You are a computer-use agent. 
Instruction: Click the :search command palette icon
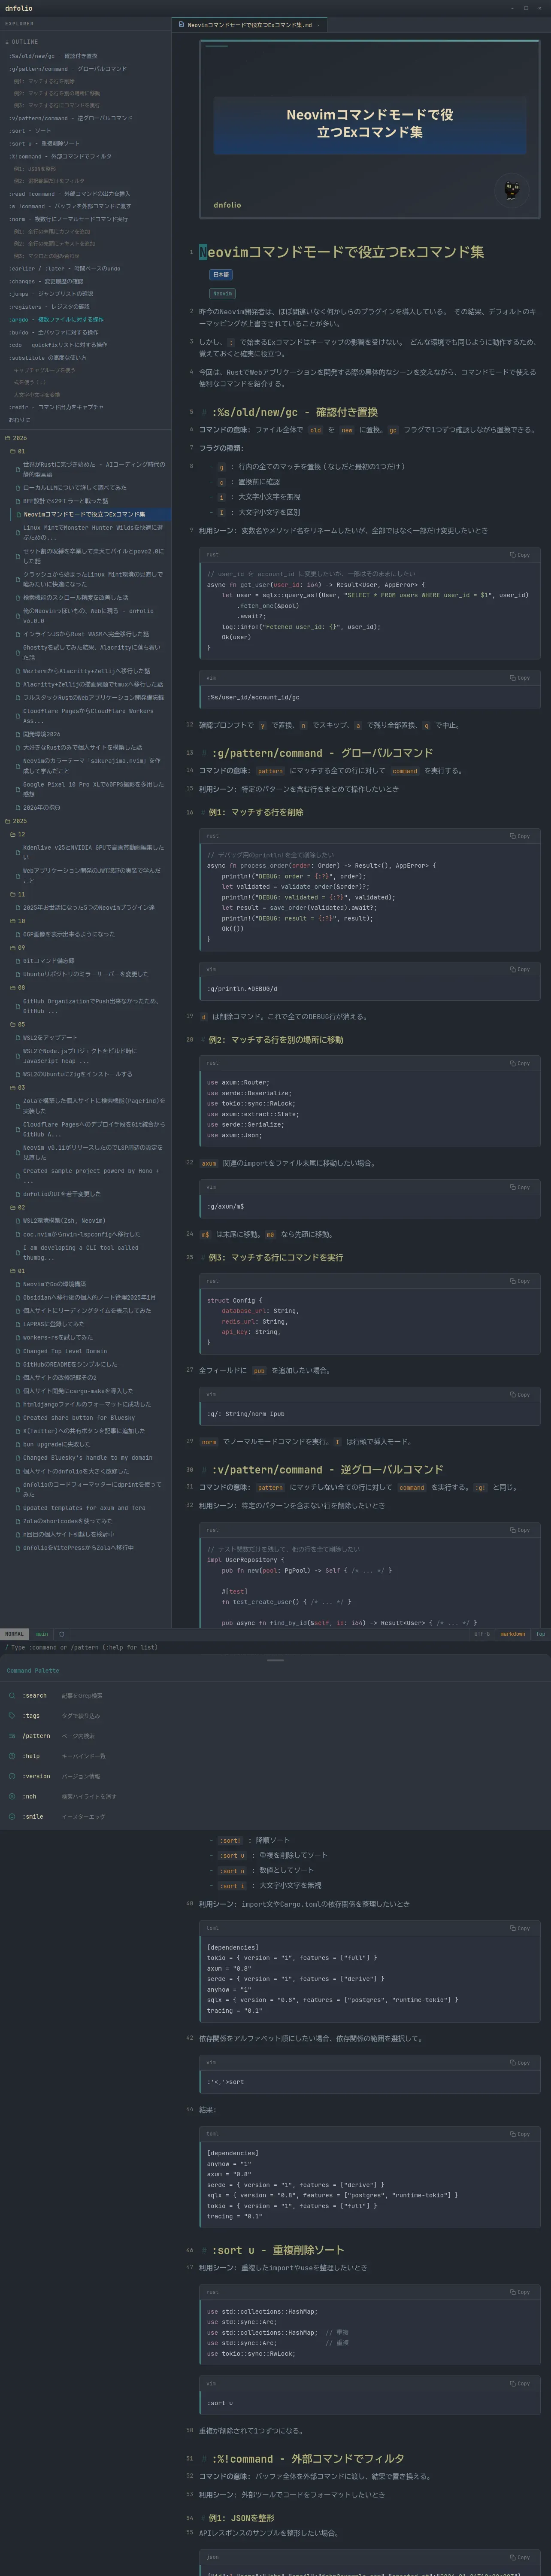pyautogui.click(x=12, y=1695)
